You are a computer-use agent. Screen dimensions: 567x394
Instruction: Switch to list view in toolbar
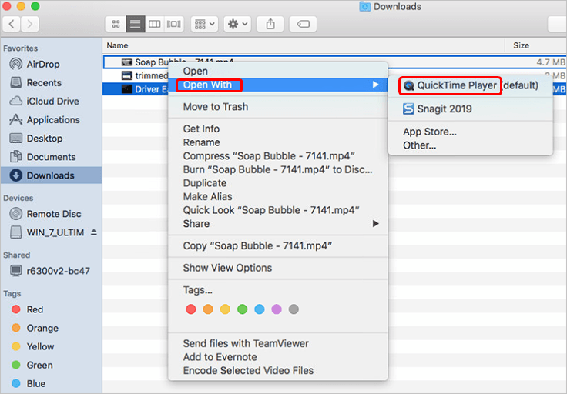136,24
